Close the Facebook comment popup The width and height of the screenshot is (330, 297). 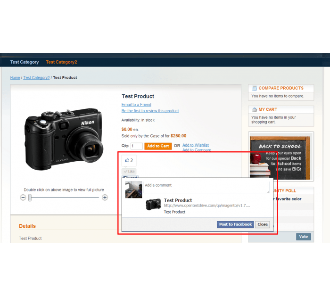[263, 224]
